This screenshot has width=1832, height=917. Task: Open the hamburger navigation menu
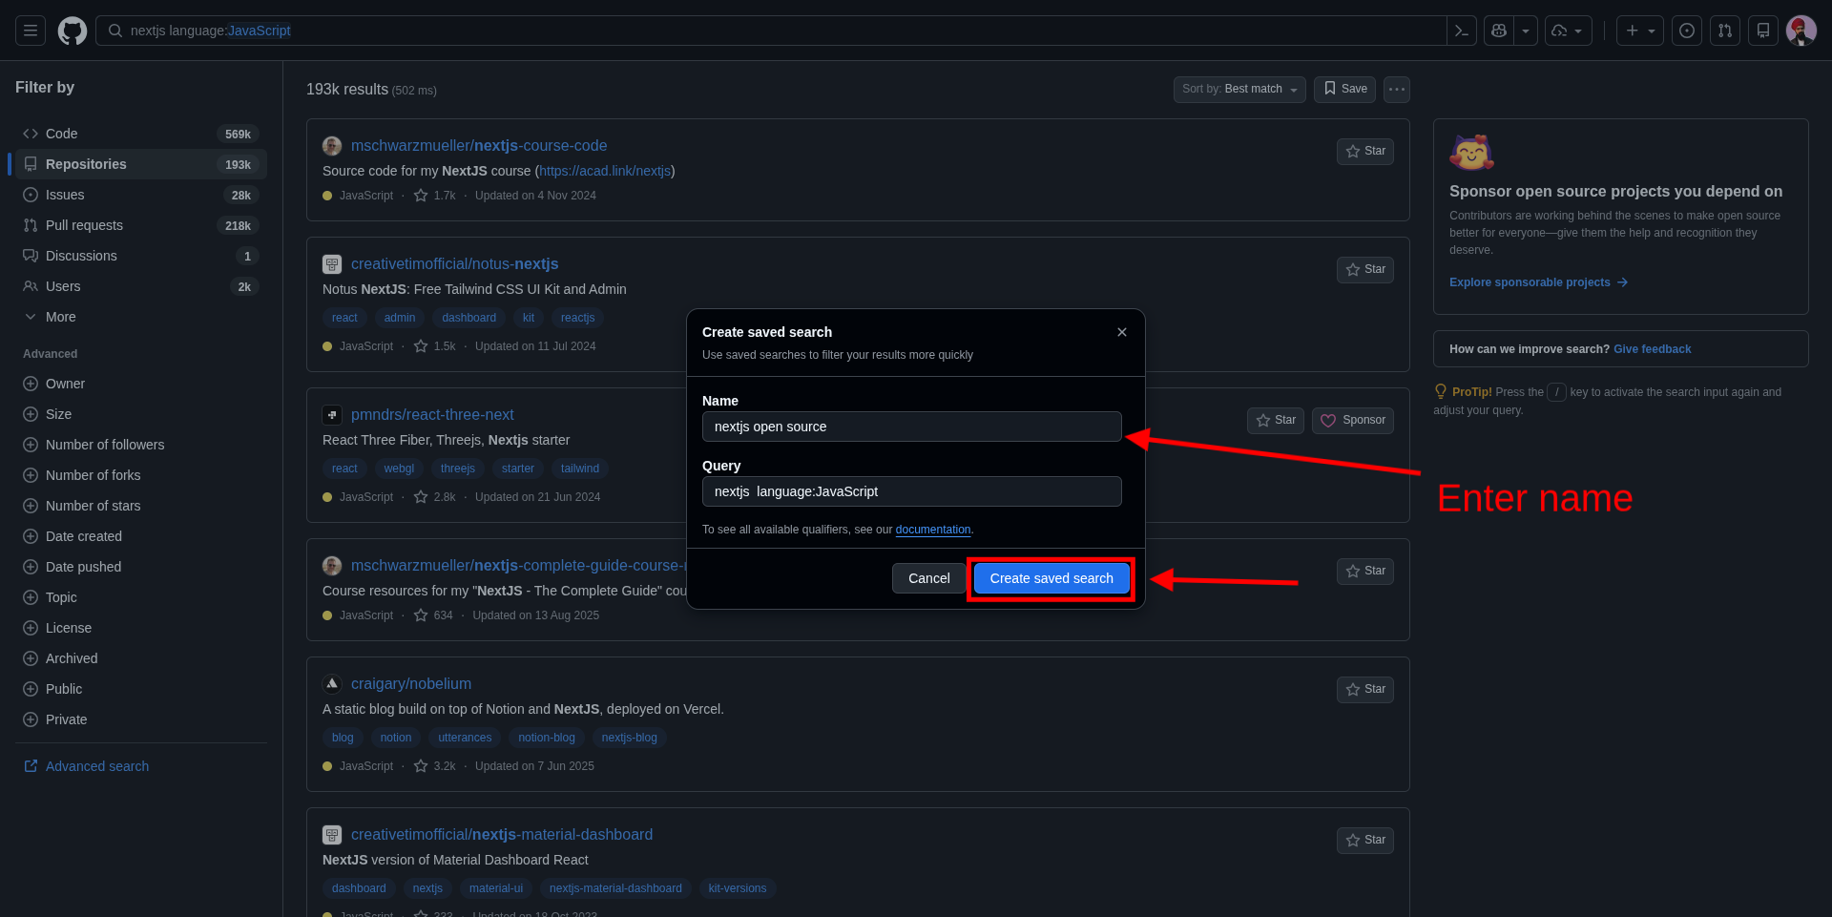click(x=31, y=31)
